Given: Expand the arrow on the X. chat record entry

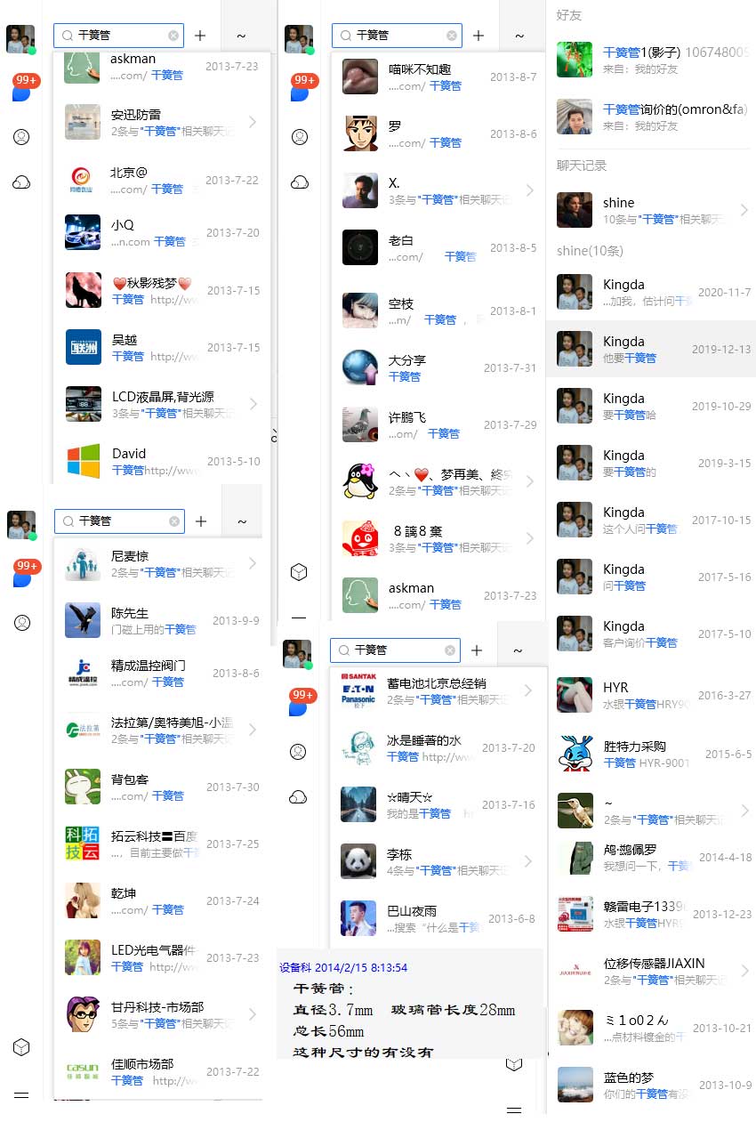Looking at the screenshot, I should [x=531, y=190].
